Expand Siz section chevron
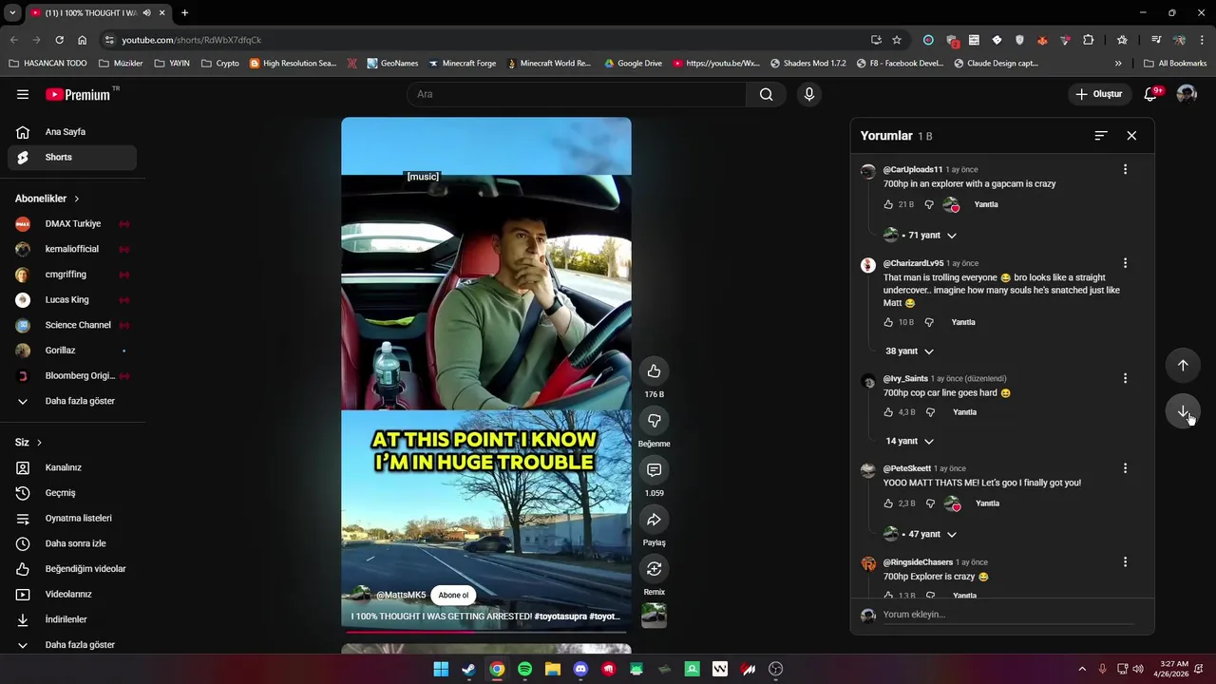This screenshot has width=1216, height=684. point(39,443)
